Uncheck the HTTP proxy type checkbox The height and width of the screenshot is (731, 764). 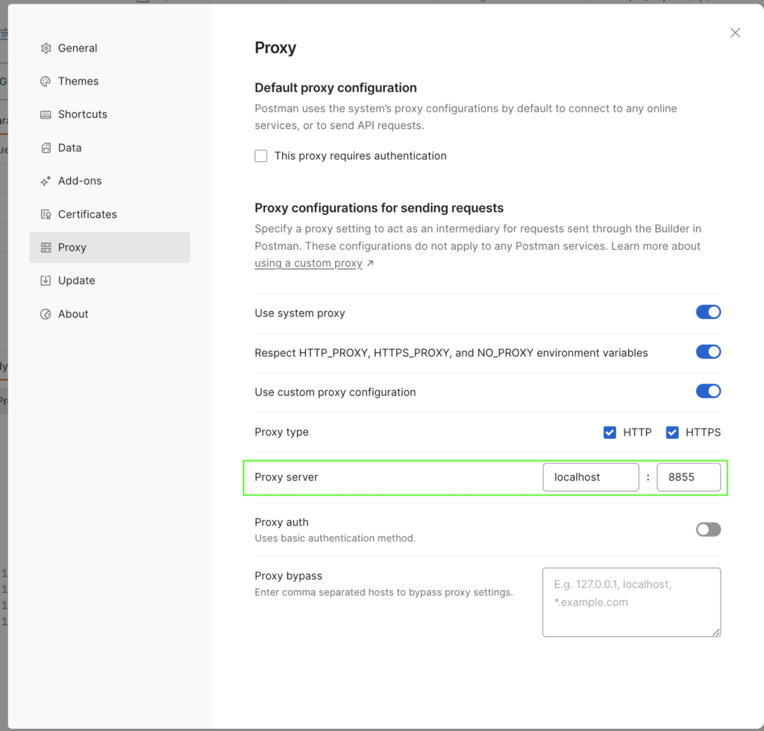point(610,433)
